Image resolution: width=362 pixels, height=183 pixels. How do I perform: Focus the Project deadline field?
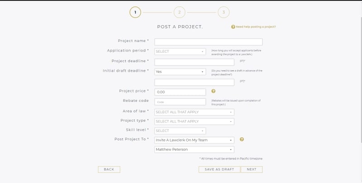tap(194, 62)
